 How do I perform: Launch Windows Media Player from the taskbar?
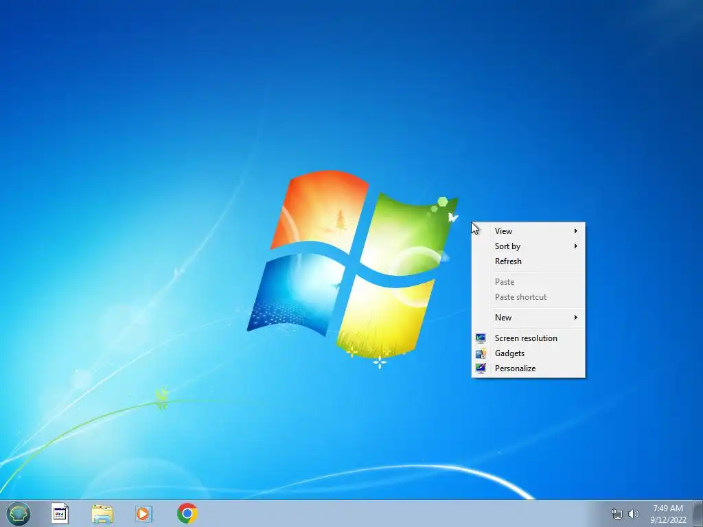pyautogui.click(x=144, y=513)
